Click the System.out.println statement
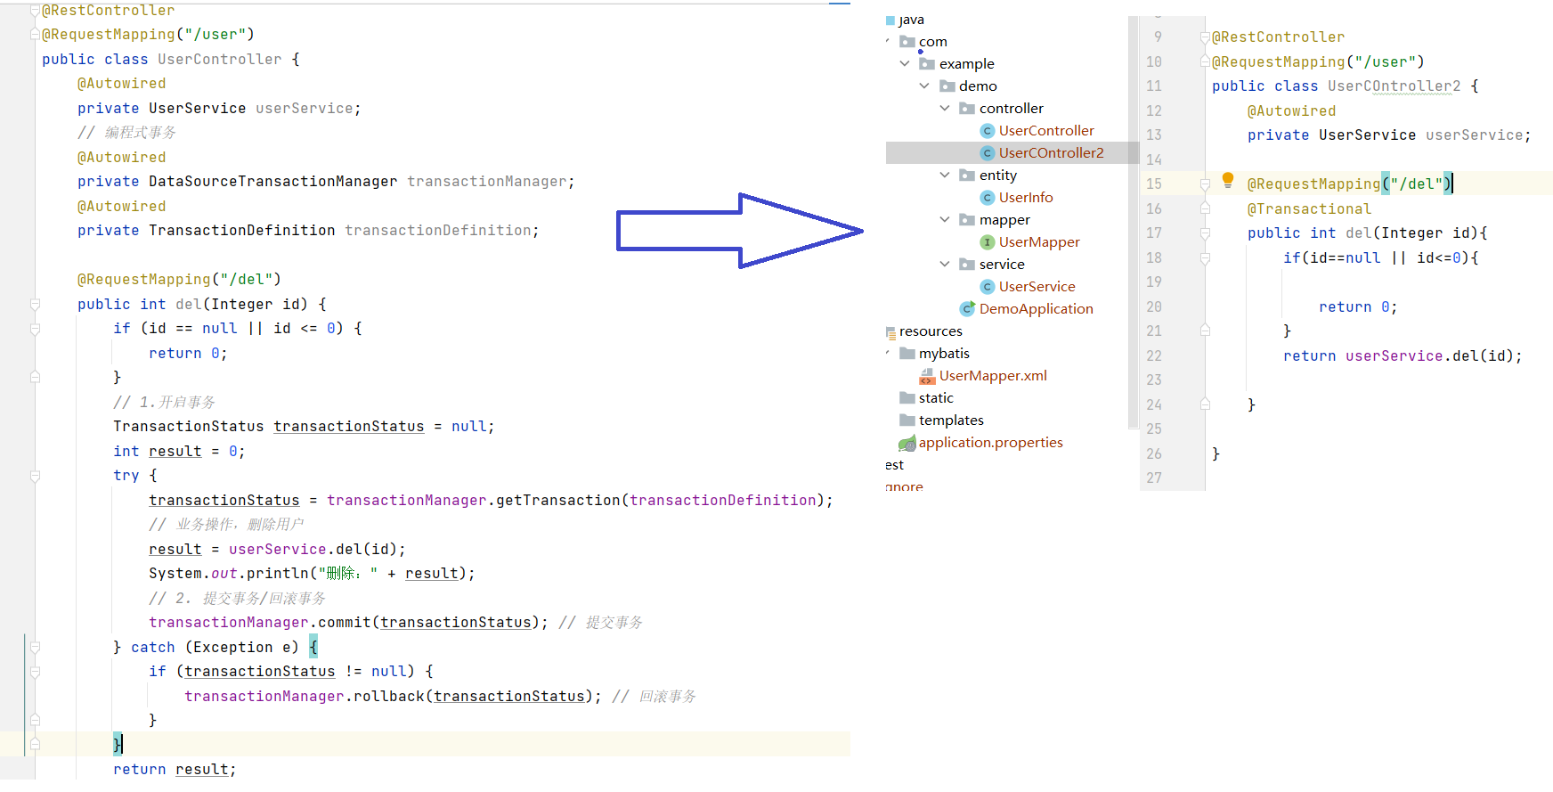The width and height of the screenshot is (1553, 792). tap(312, 574)
